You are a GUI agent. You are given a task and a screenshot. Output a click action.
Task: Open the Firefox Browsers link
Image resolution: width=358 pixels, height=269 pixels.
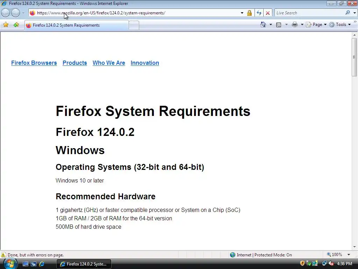click(34, 63)
